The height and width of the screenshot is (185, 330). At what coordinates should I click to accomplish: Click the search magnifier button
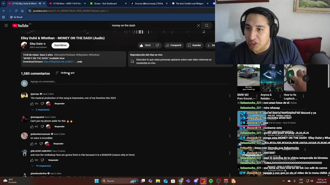207,25
